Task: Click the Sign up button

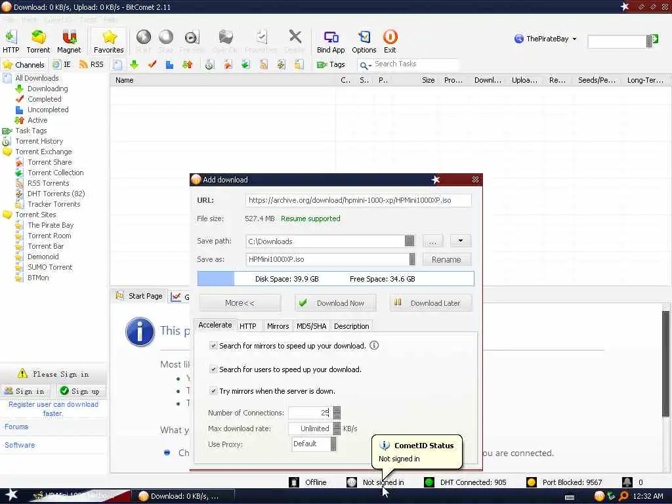Action: pyautogui.click(x=81, y=391)
